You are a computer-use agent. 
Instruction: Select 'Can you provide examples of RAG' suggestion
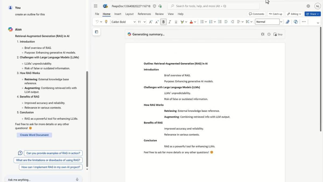tap(53, 153)
